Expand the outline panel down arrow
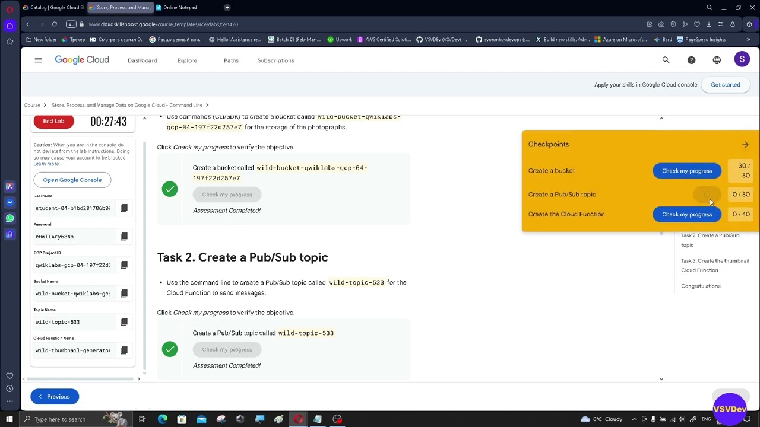Image resolution: width=760 pixels, height=427 pixels. 661,379
